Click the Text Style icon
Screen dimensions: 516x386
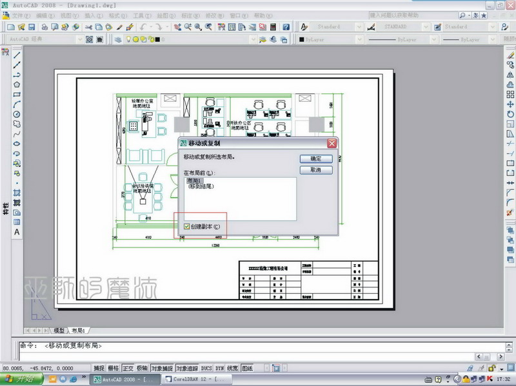coord(304,27)
